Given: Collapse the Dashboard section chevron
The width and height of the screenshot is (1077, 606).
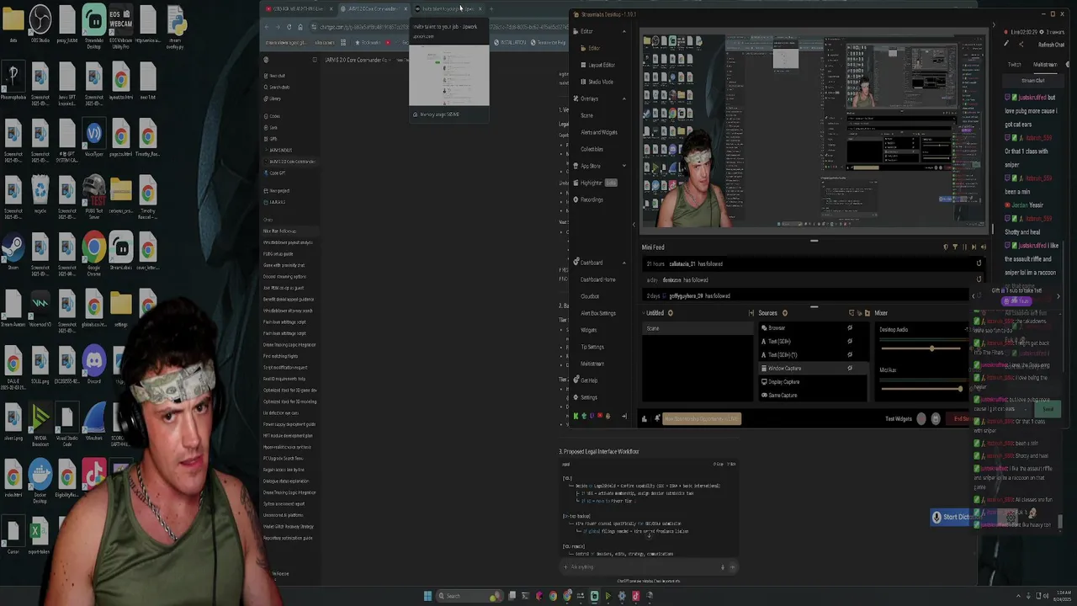Looking at the screenshot, I should pos(623,263).
